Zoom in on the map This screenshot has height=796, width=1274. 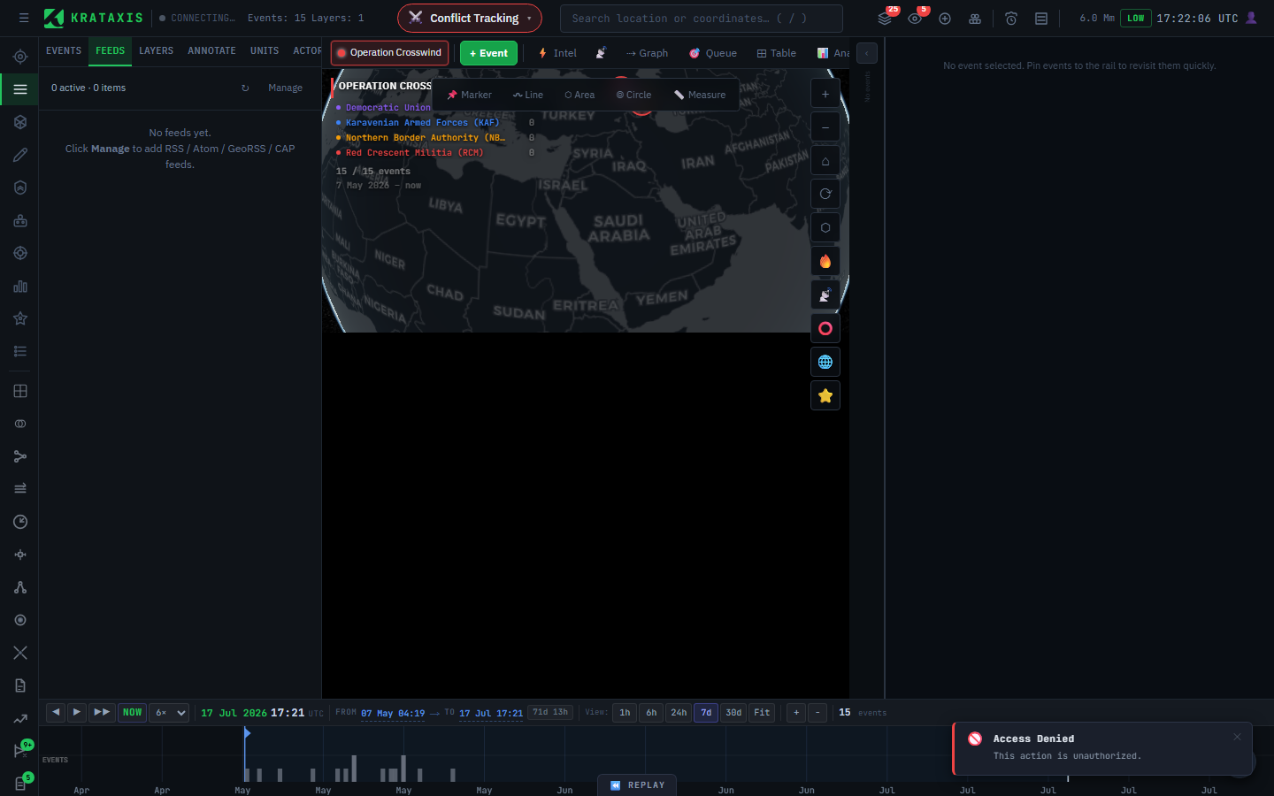(x=825, y=94)
